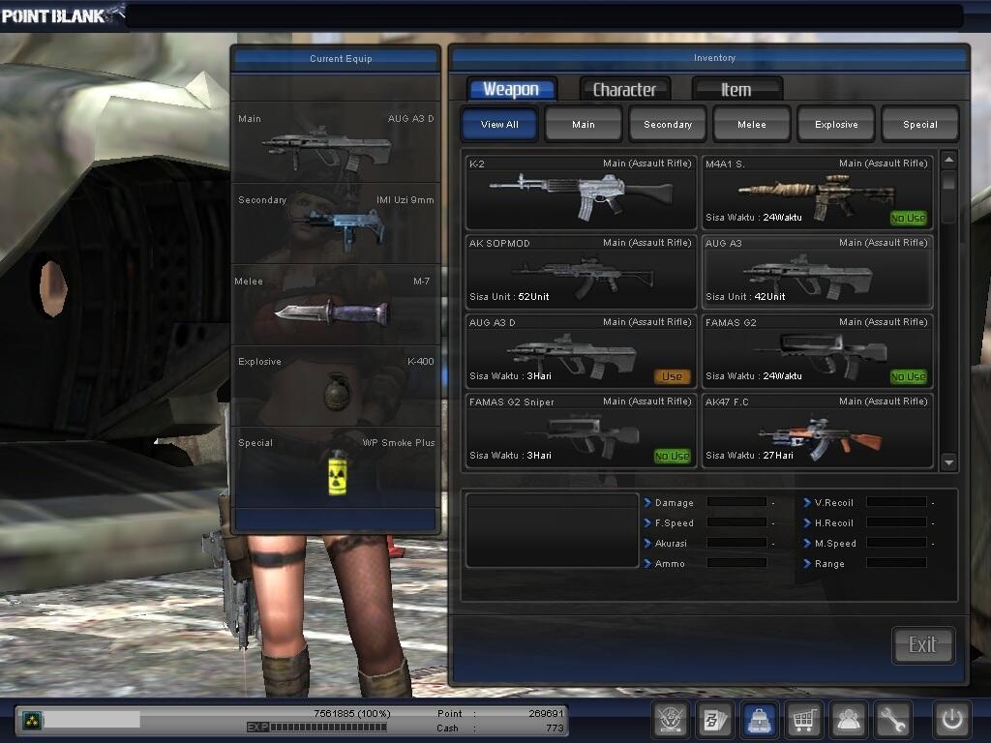Select the FAMAS G2 weapon item

817,351
